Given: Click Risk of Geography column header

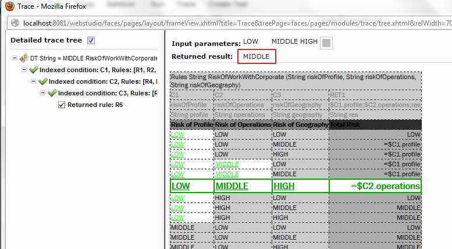Looking at the screenshot, I should (301, 124).
